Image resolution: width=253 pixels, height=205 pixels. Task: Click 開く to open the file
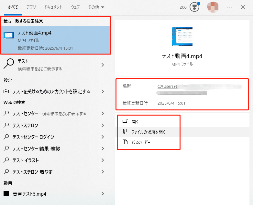135,122
